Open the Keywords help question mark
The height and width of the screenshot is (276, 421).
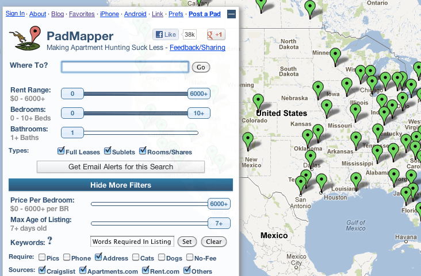50,240
